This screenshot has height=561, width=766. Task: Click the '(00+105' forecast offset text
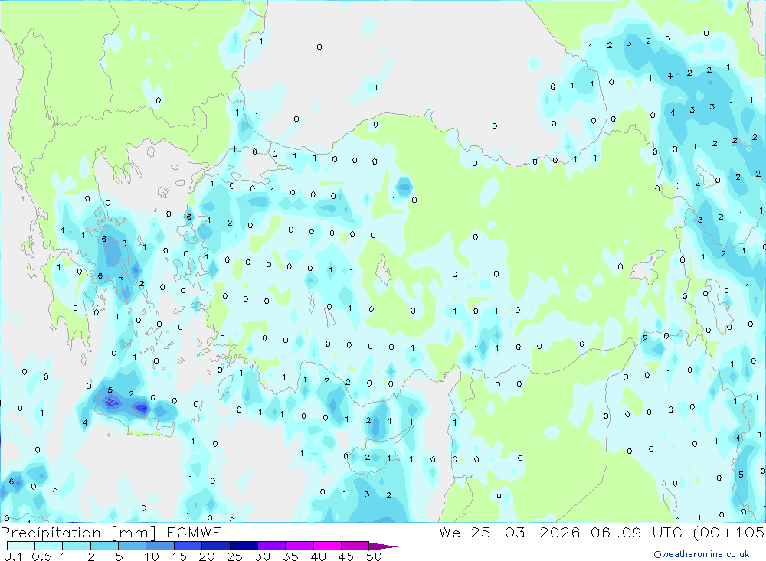tap(729, 533)
